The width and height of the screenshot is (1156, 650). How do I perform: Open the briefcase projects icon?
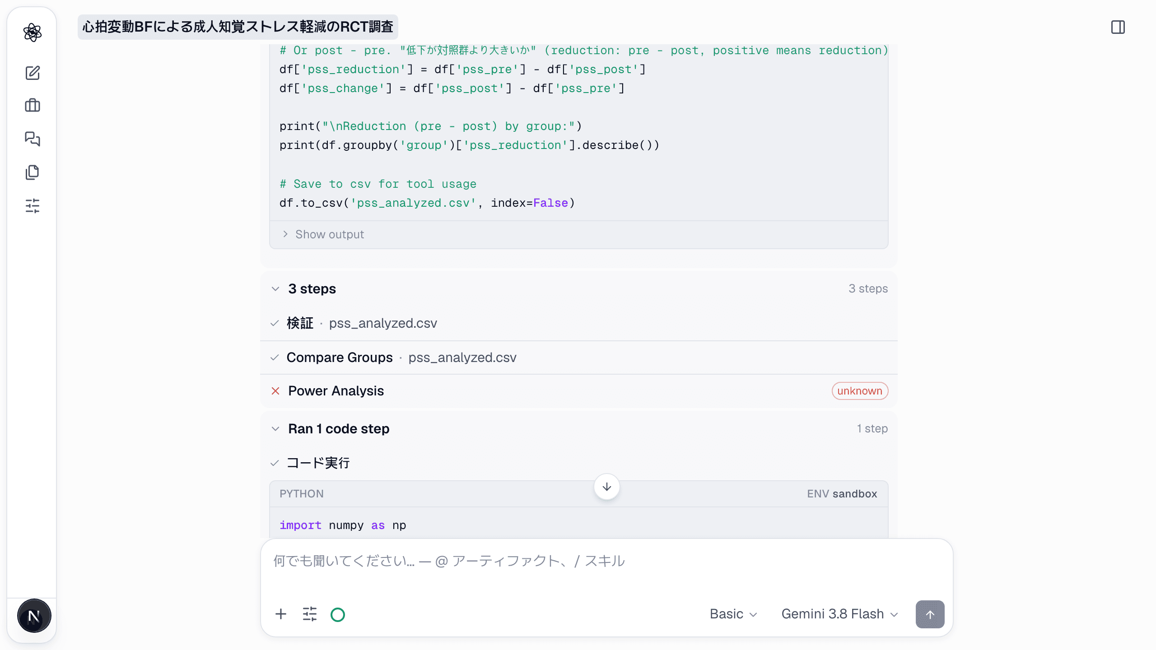[x=33, y=106]
